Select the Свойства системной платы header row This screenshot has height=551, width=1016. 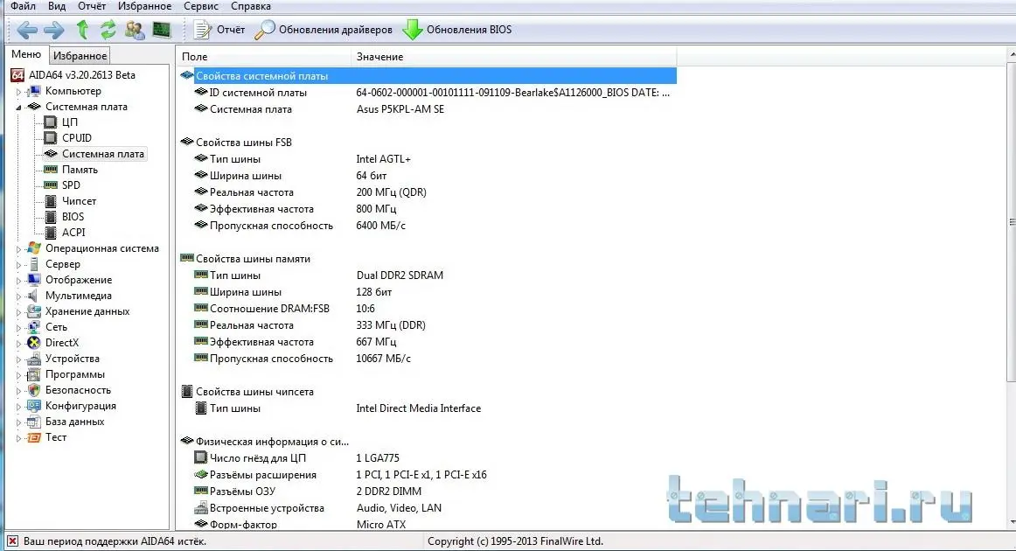point(428,76)
